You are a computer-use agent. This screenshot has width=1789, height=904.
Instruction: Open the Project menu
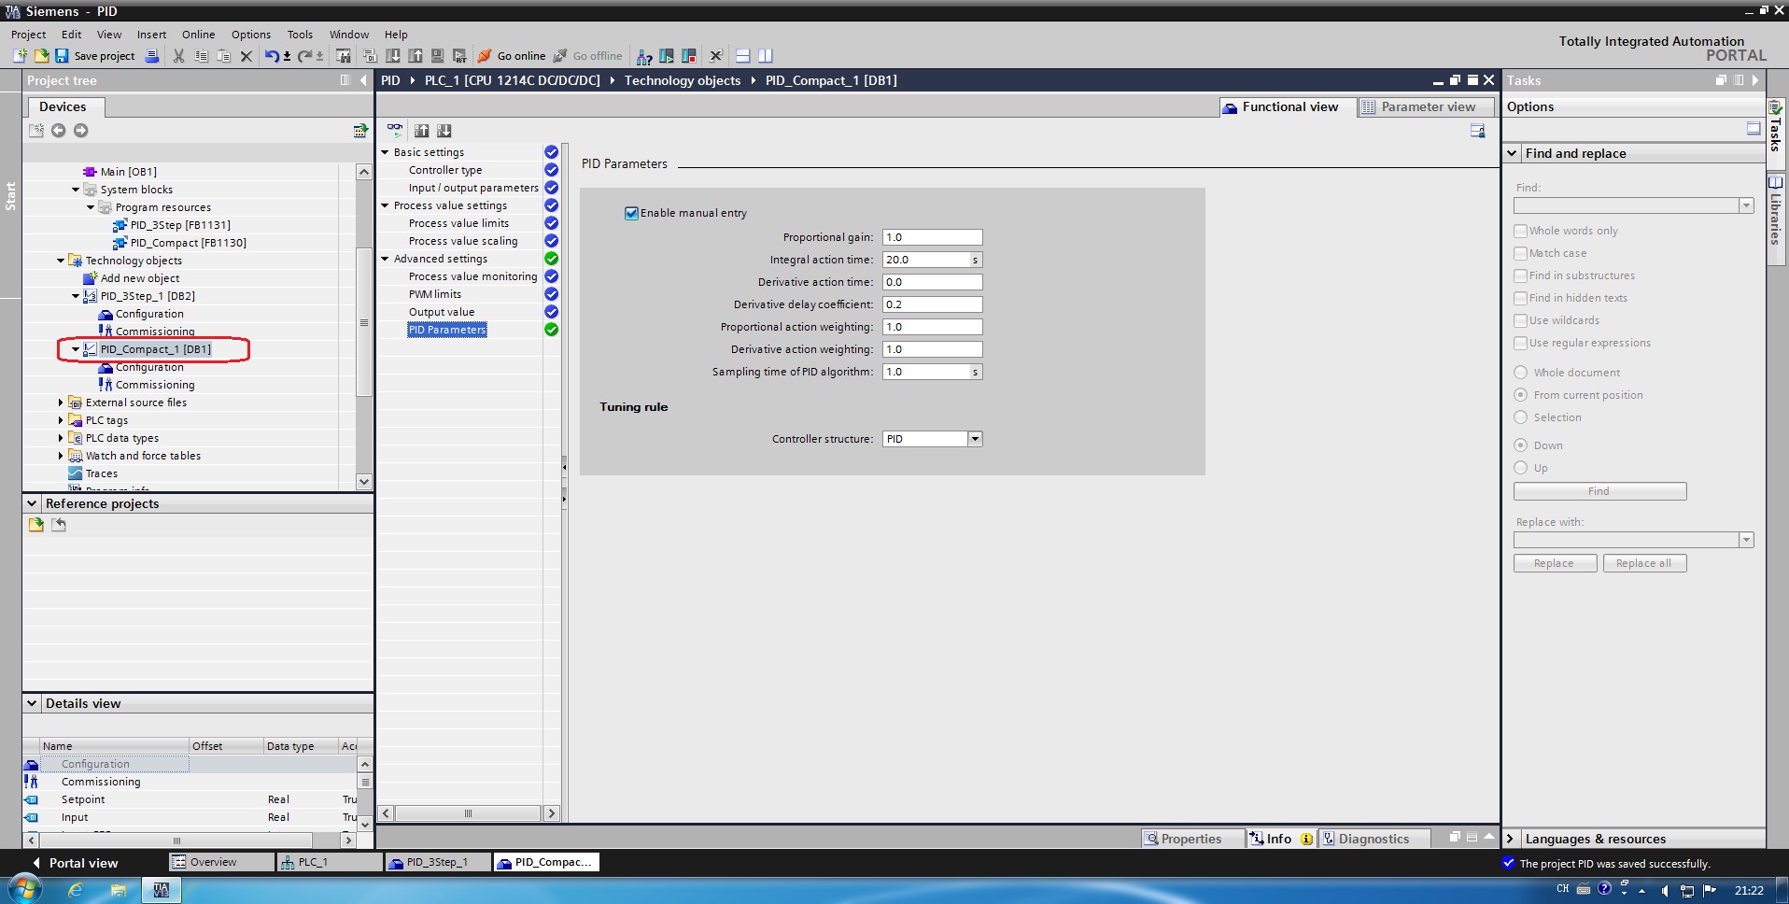point(29,35)
